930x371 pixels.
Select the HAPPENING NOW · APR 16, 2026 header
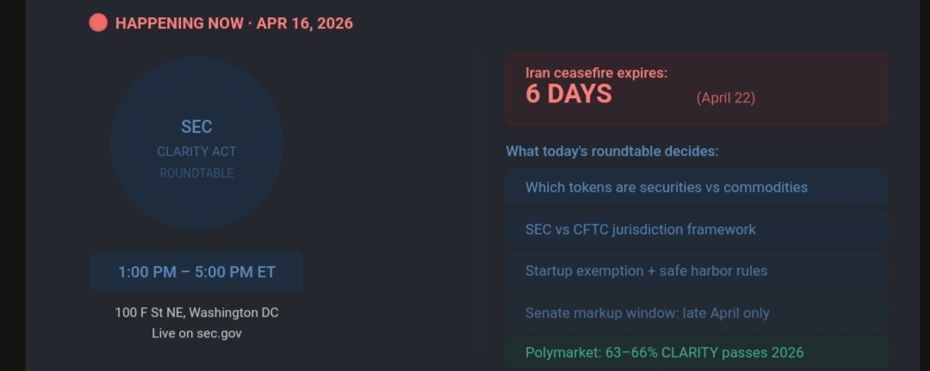pyautogui.click(x=233, y=23)
